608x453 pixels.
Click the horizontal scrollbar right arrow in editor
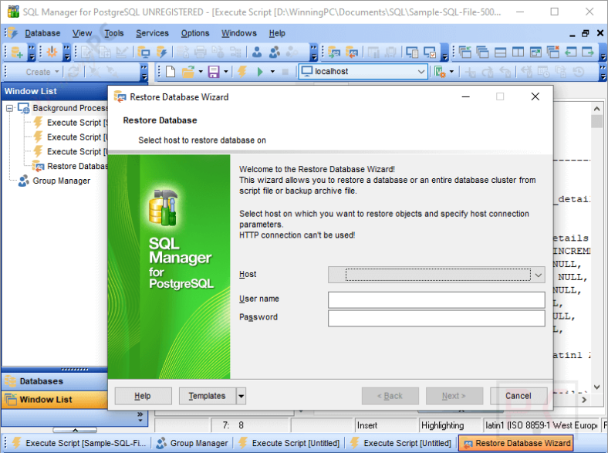click(584, 400)
